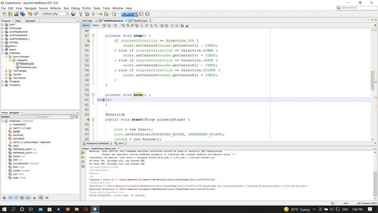Click the Stop Macro Recording icon
378x213 pixels.
click(177, 25)
